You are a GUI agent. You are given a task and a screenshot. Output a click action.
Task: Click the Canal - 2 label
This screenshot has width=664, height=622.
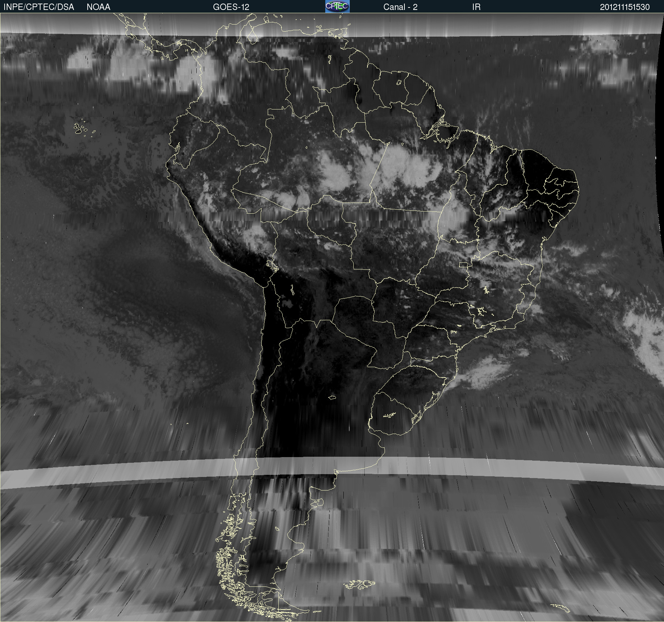(x=400, y=7)
